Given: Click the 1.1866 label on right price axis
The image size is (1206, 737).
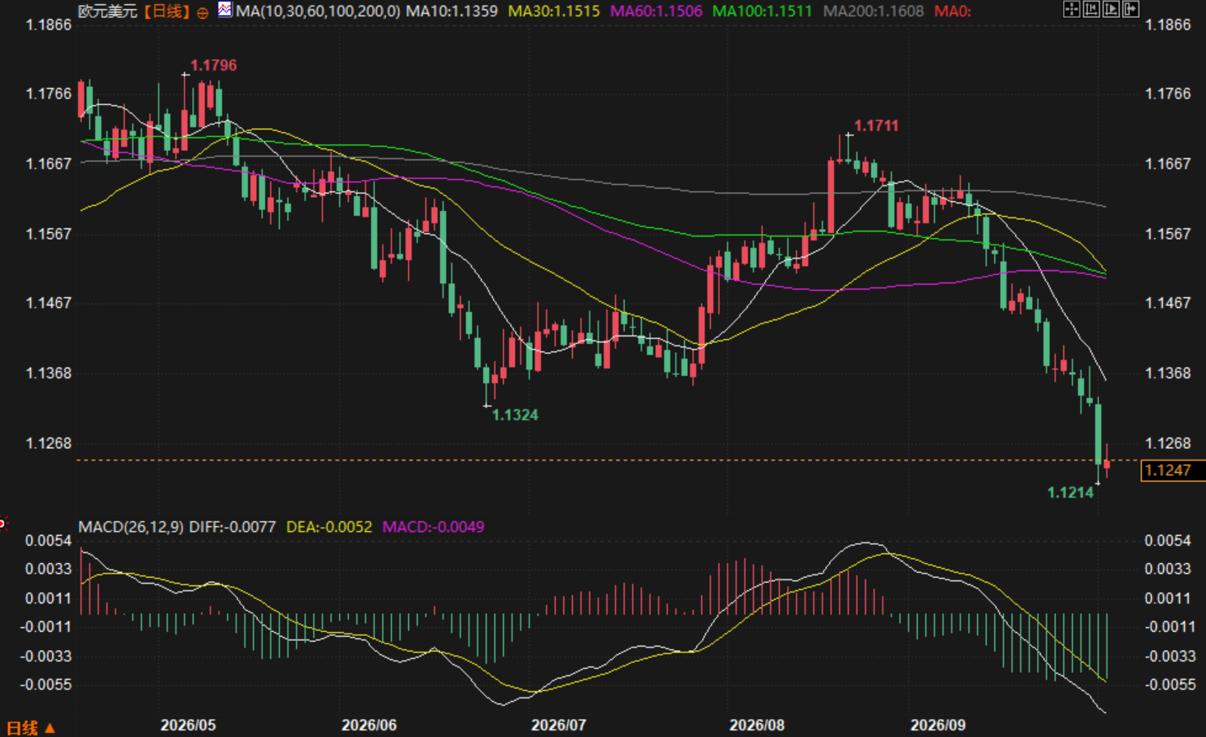Looking at the screenshot, I should click(1167, 25).
